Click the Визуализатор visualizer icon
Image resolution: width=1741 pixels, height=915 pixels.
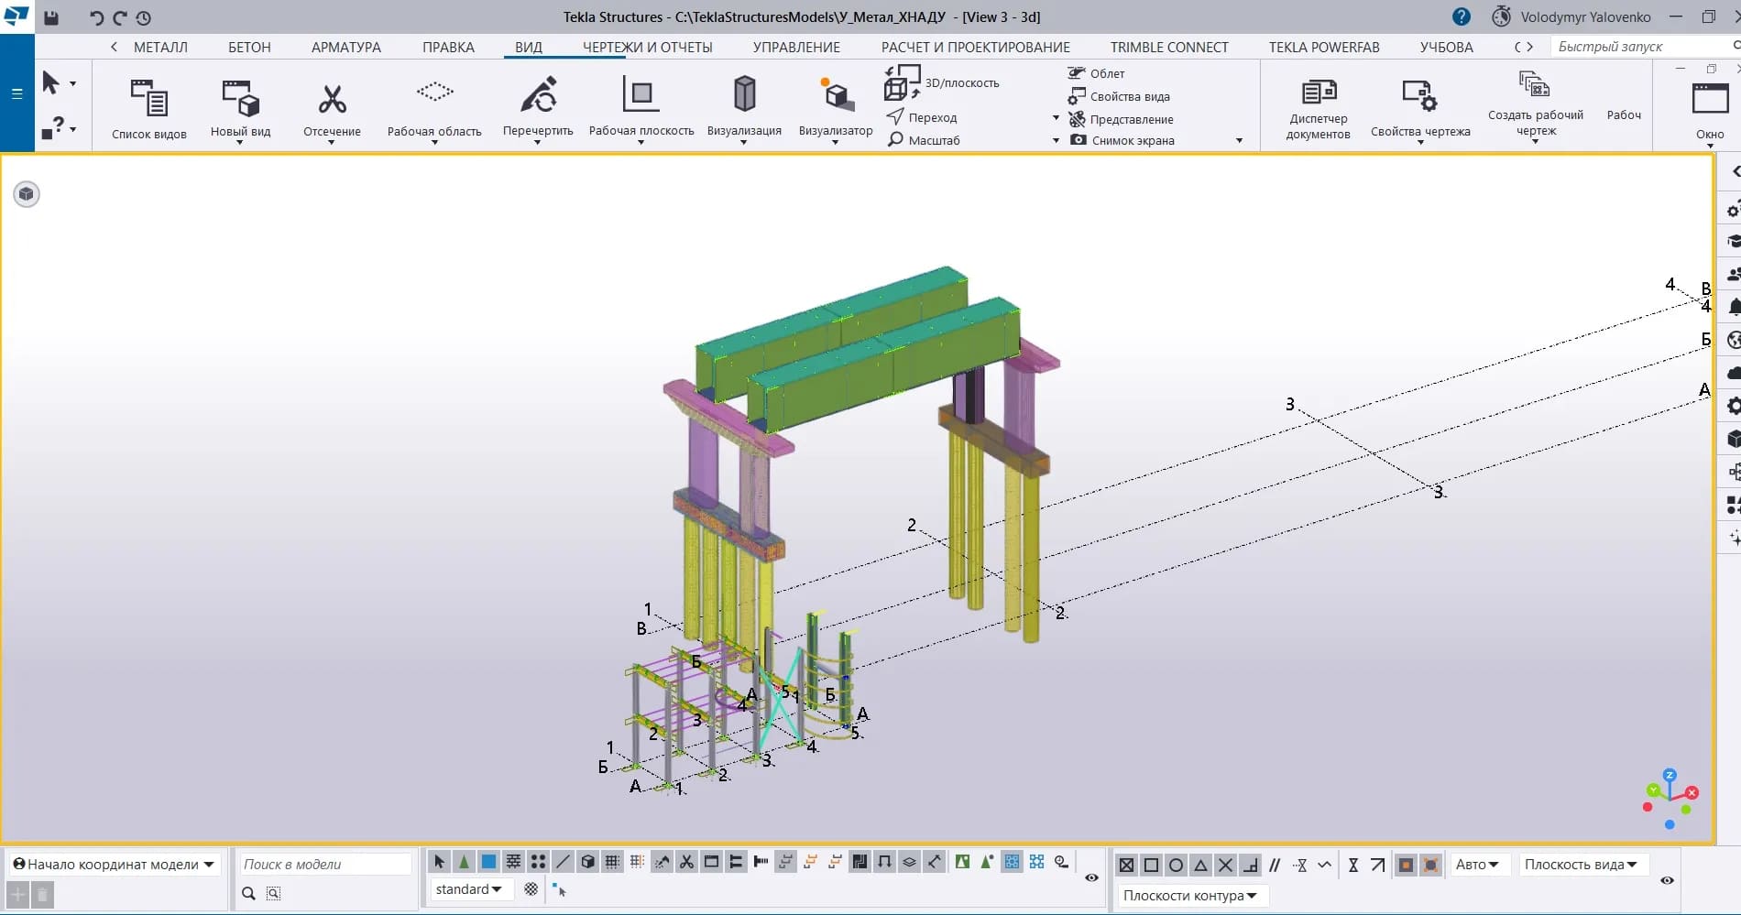coord(836,96)
